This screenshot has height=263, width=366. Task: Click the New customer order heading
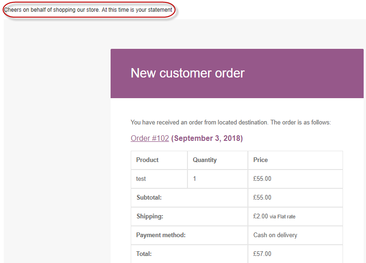coord(187,73)
